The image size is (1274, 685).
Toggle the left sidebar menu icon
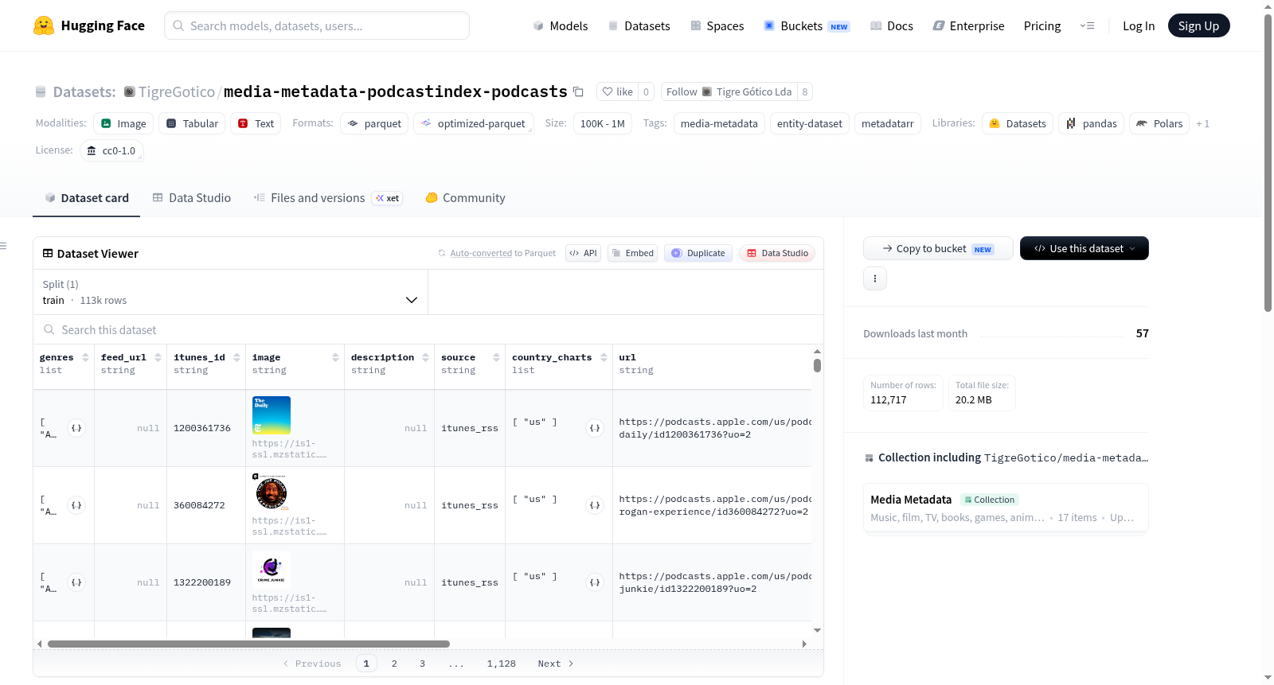coord(4,246)
